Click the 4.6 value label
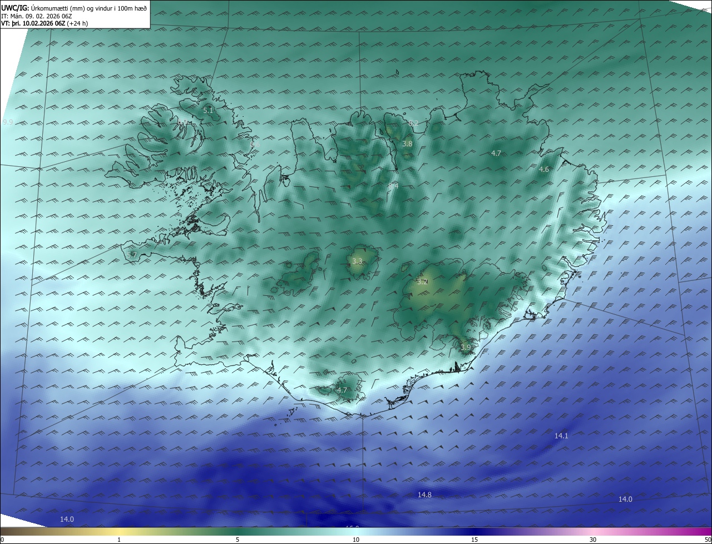The width and height of the screenshot is (712, 544). pos(544,170)
